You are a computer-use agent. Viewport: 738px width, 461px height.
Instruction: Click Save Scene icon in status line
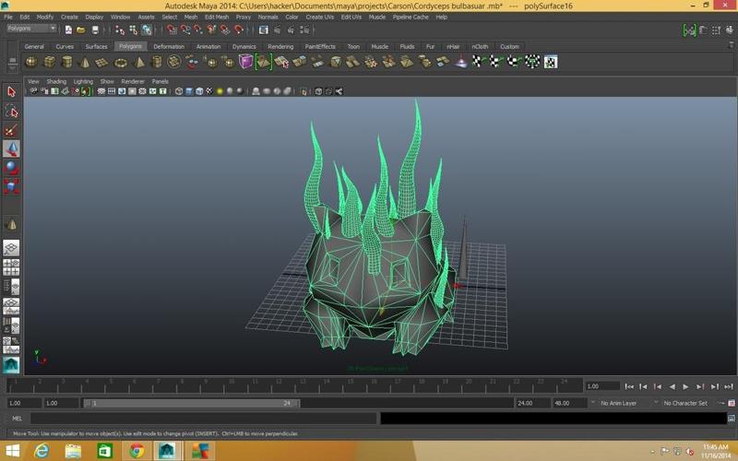95,30
